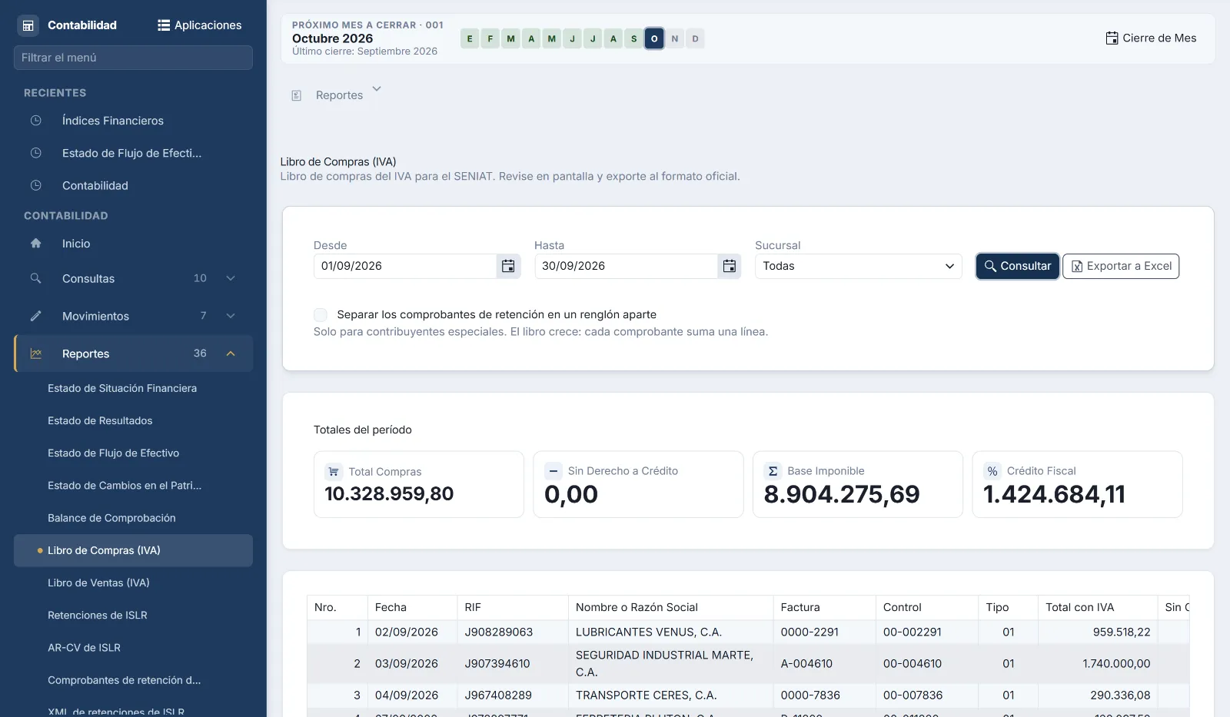Click the Desde date field 01/09/2026

point(405,266)
